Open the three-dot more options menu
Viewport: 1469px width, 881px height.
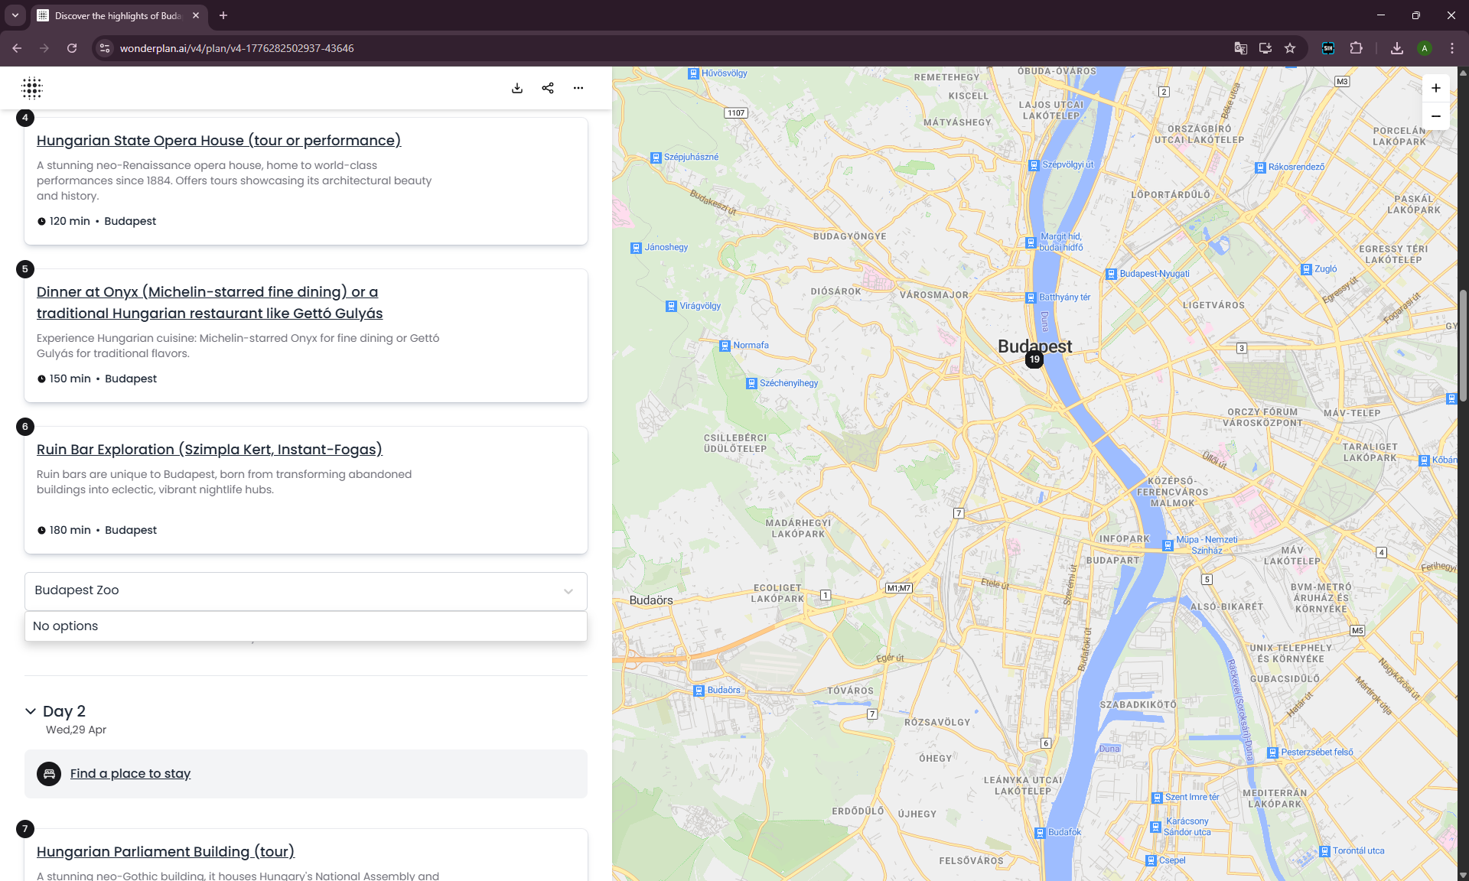click(x=578, y=88)
